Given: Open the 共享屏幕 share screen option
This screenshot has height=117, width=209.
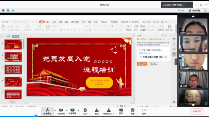Looking at the screenshot, I should pyautogui.click(x=72, y=111).
